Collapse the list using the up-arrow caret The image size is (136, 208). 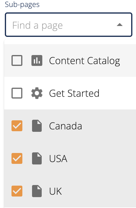[120, 25]
